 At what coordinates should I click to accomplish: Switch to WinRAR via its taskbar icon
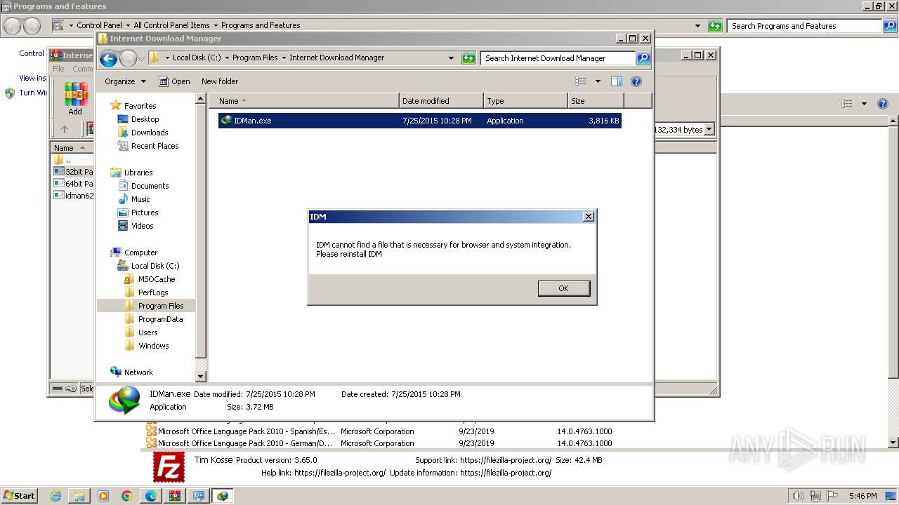click(x=174, y=496)
